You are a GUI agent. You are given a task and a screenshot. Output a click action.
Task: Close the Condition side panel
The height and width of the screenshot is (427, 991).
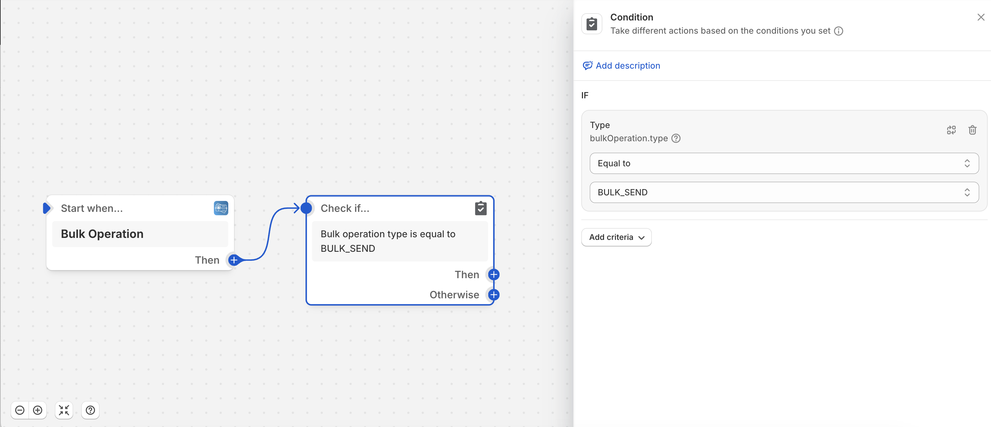click(981, 17)
